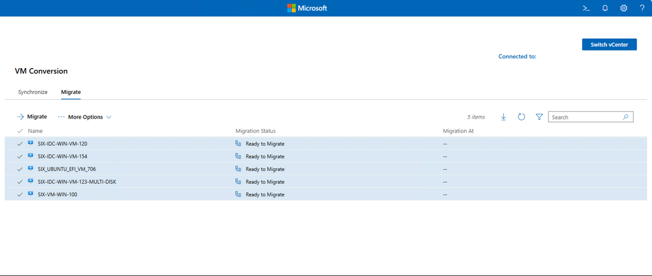Open the filter funnel icon
Image resolution: width=652 pixels, height=276 pixels.
point(540,117)
